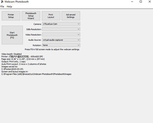This screenshot has width=153, height=123.
Task: Click the Rotation field showing None
Action: pos(61,45)
